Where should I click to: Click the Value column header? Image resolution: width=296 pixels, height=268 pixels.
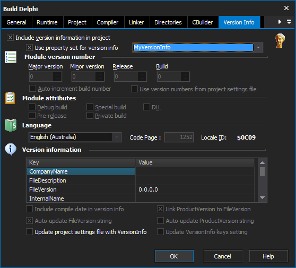(195, 162)
